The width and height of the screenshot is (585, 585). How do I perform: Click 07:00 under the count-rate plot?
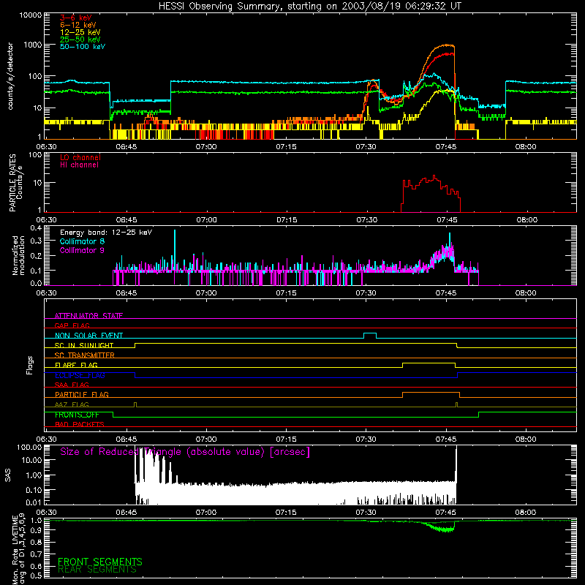point(206,147)
